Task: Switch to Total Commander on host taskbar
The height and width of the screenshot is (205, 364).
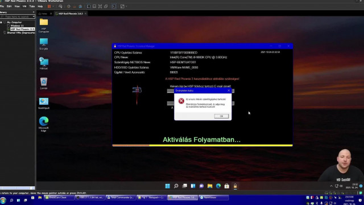Action: click(x=121, y=198)
